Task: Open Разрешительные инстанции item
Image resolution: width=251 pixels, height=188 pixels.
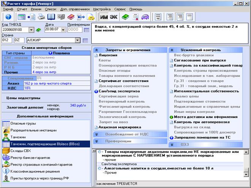Action: pos(46,131)
